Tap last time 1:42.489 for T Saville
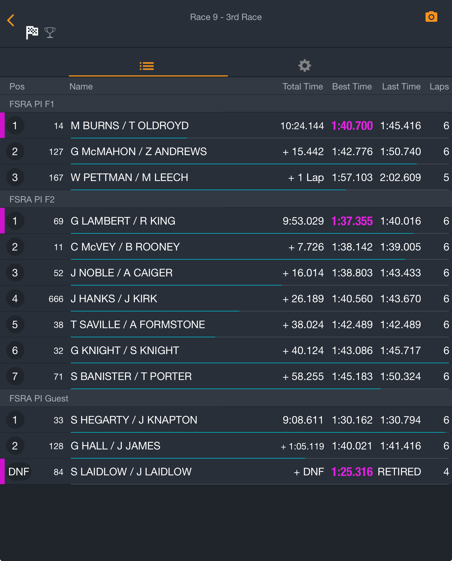This screenshot has height=561, width=452. pos(401,325)
